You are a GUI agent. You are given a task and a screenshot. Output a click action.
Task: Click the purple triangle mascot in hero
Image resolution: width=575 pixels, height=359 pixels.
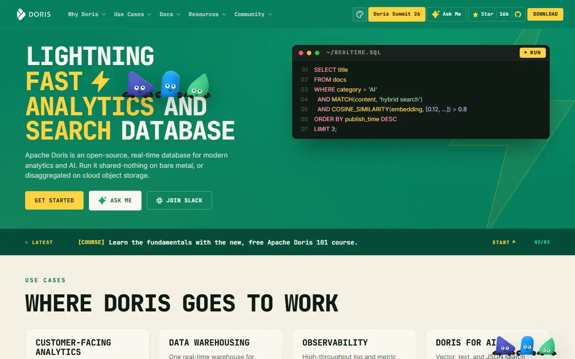click(138, 85)
